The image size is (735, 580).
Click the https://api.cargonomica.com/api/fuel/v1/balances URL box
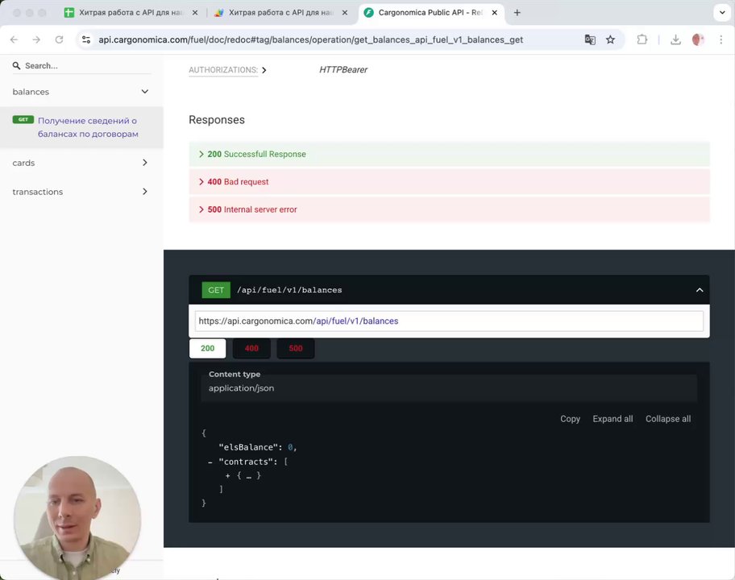(x=449, y=321)
